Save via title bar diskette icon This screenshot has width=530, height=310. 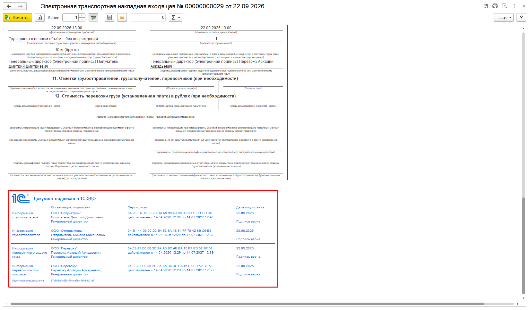point(485,6)
